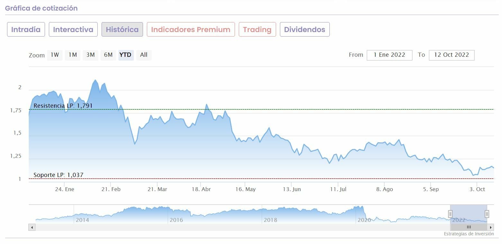502x244 pixels.
Task: Set zoom range to 1M
Action: coord(73,55)
